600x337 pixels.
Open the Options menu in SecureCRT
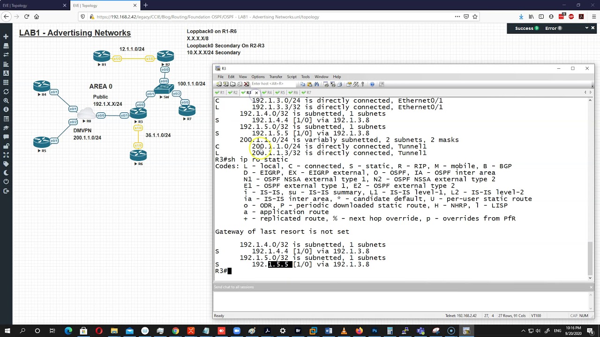258,77
